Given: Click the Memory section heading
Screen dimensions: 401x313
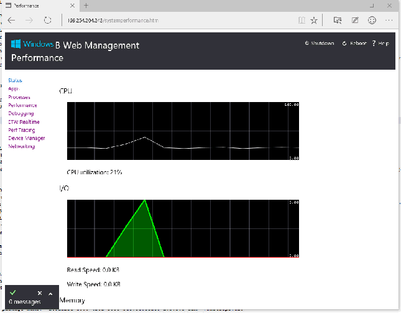Looking at the screenshot, I should point(72,300).
